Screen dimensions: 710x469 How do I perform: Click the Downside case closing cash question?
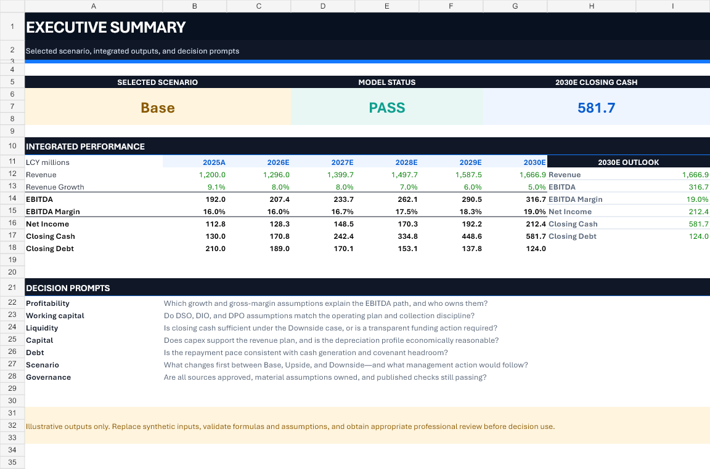[x=330, y=328]
